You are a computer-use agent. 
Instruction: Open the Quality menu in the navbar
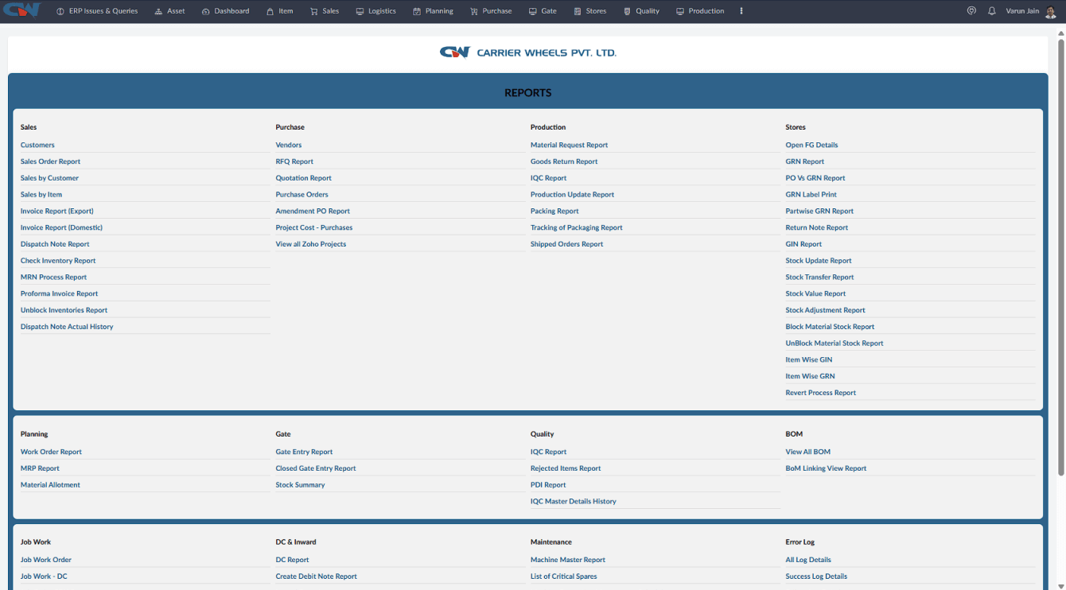tap(641, 11)
